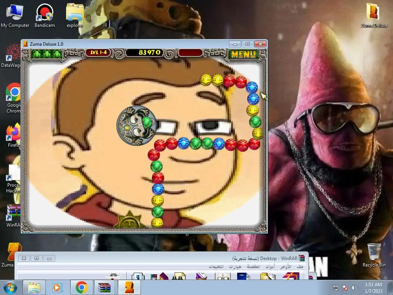
Task: Select the Recycle Bin icon
Action: (x=374, y=255)
